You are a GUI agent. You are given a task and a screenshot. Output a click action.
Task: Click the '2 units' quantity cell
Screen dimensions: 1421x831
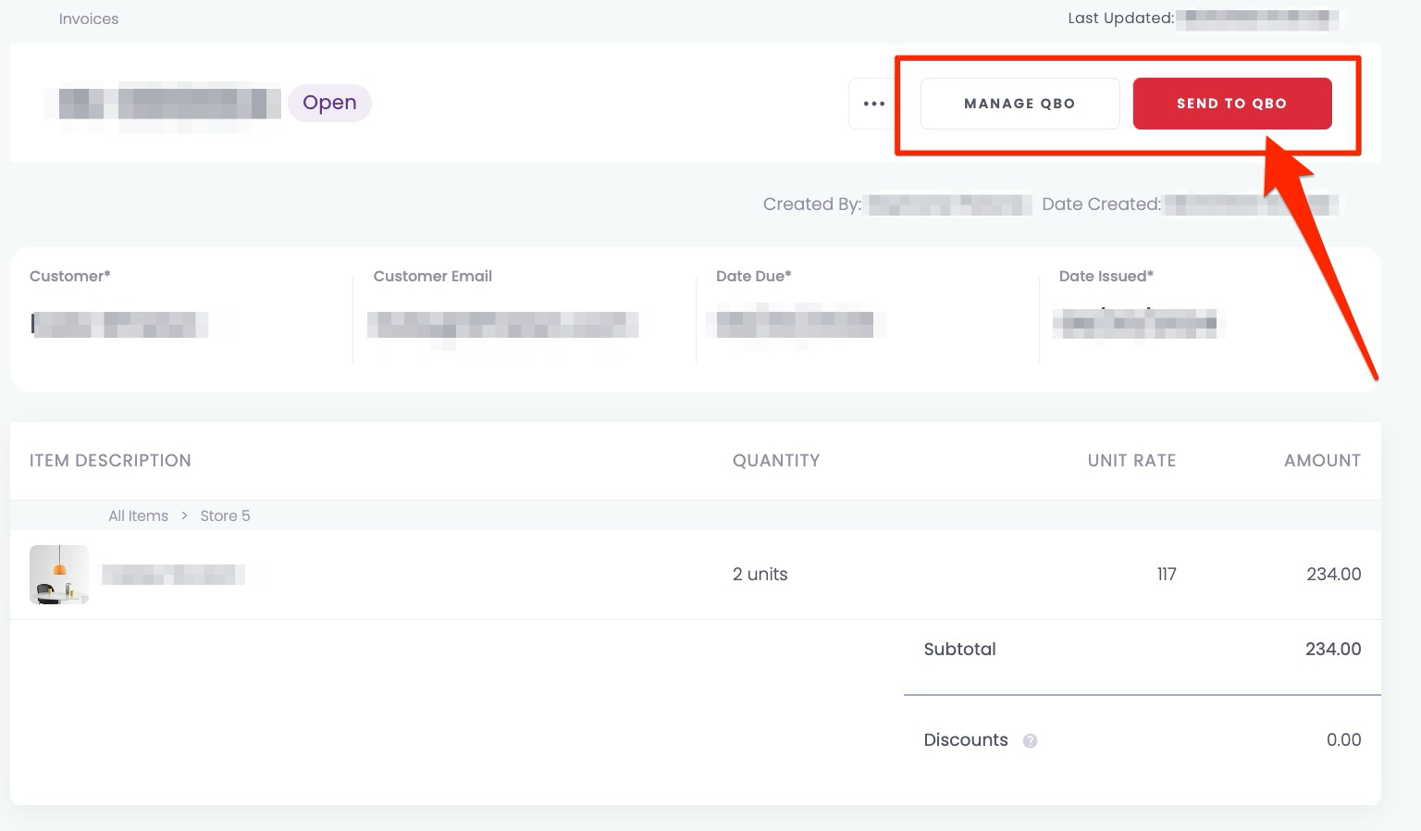click(x=760, y=574)
